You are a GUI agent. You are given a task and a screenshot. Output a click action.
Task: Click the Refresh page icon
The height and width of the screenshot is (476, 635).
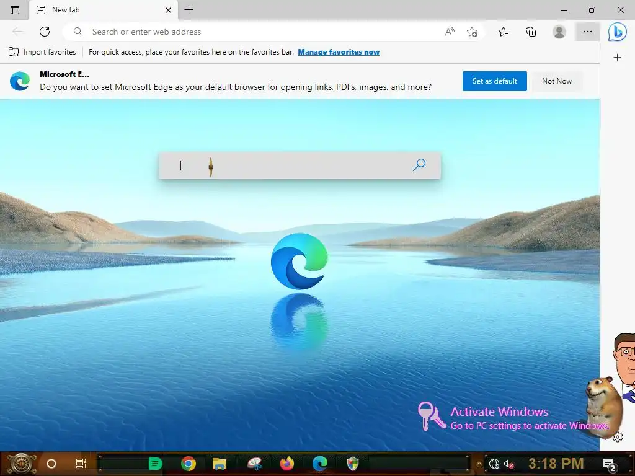pyautogui.click(x=45, y=32)
